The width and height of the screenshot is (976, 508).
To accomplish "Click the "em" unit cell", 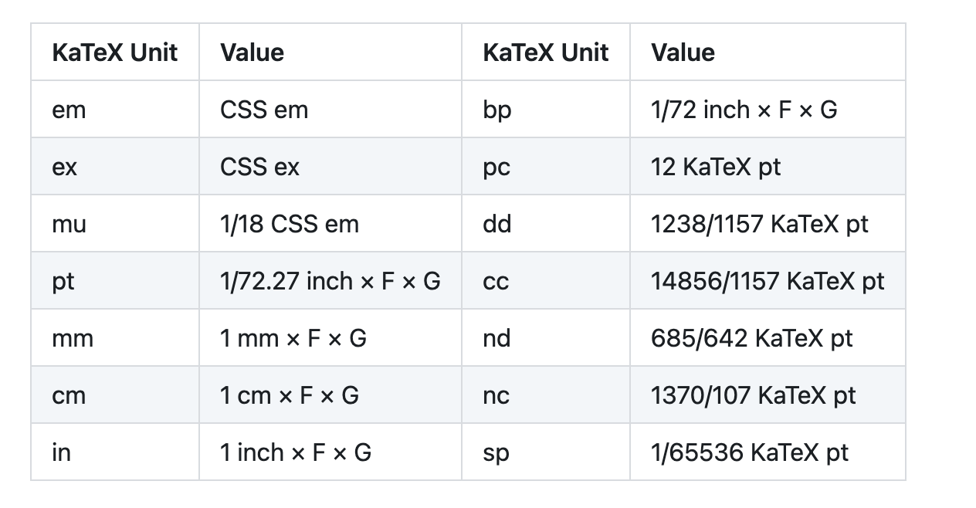I will point(69,110).
